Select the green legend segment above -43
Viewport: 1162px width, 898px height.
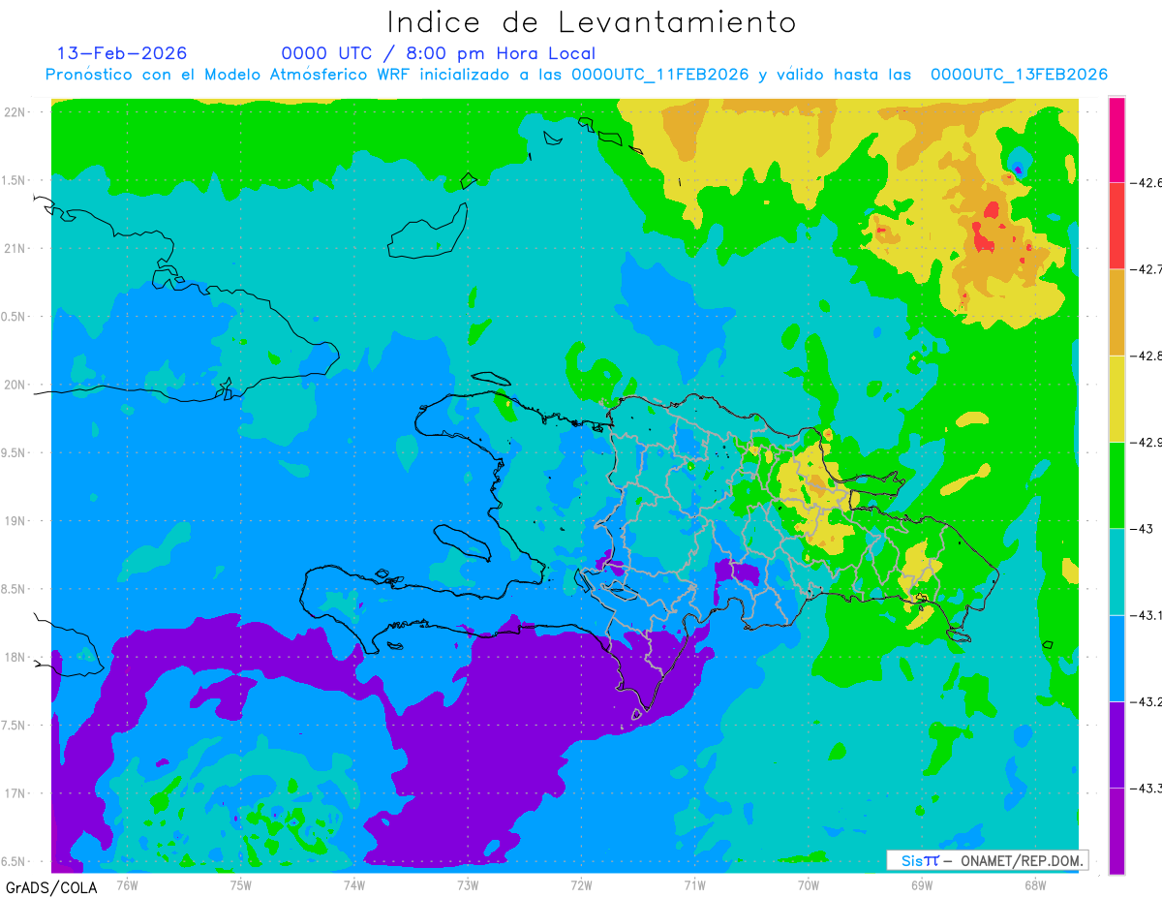pos(1116,484)
